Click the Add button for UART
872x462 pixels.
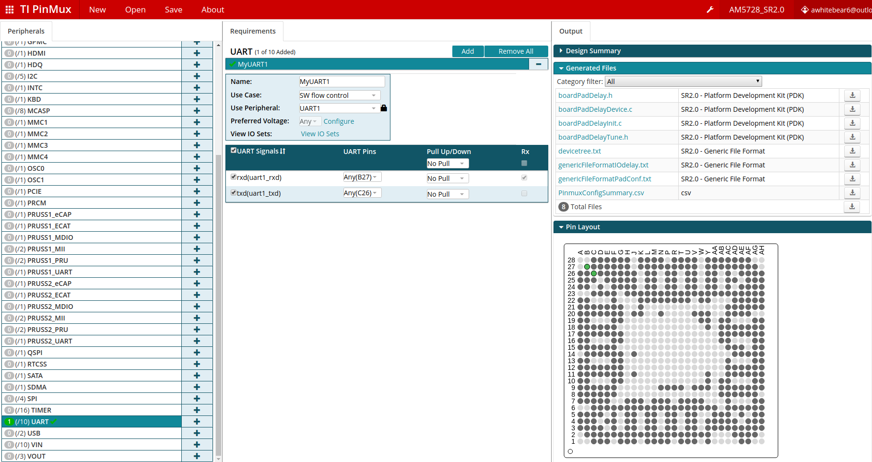(468, 51)
